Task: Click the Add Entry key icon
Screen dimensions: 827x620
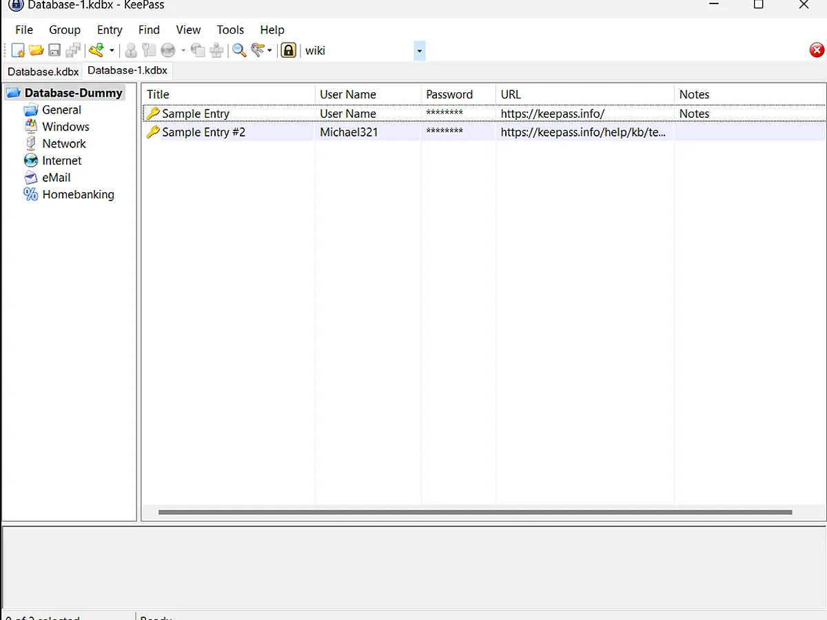Action: [x=96, y=50]
